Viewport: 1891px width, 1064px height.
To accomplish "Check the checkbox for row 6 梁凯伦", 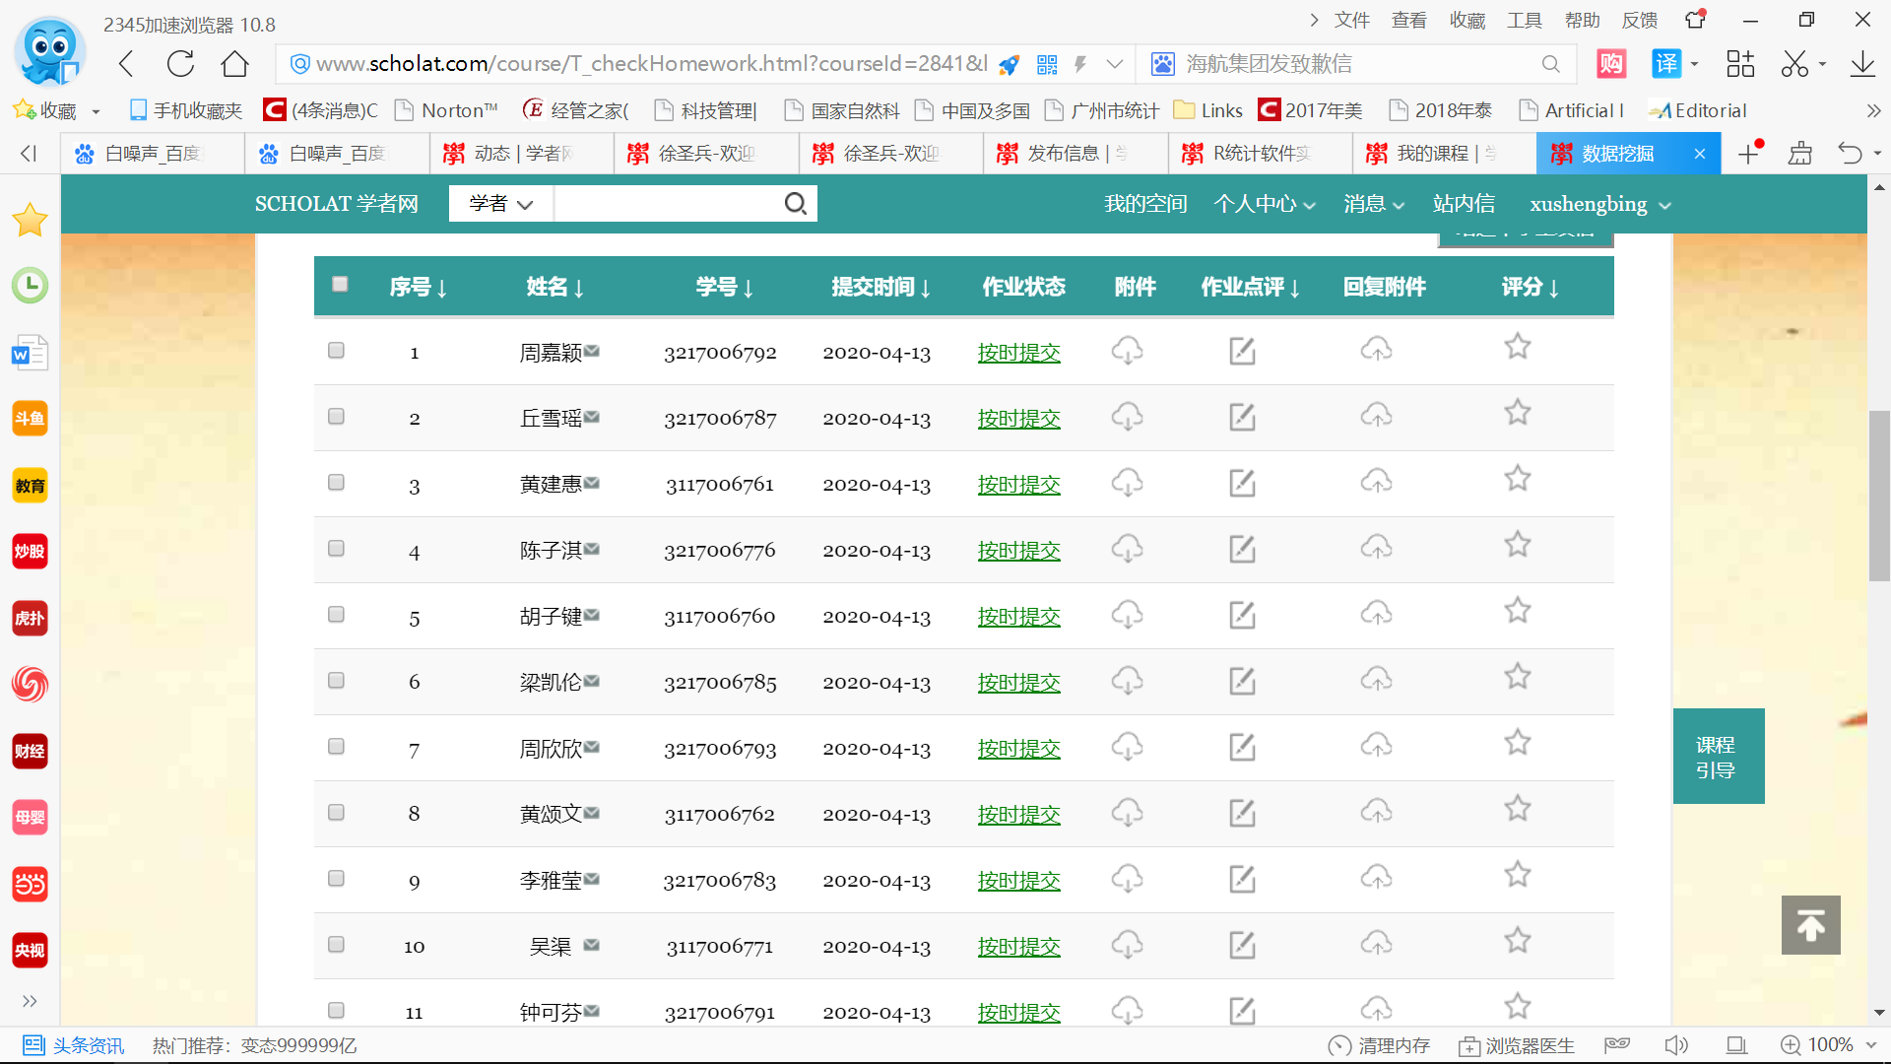I will point(336,681).
